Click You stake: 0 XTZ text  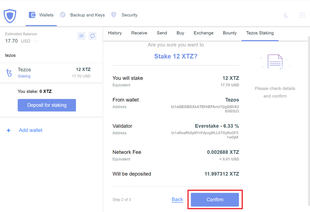[x=35, y=91]
